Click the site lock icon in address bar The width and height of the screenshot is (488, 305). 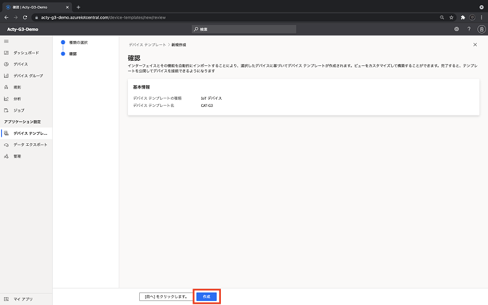pos(36,17)
